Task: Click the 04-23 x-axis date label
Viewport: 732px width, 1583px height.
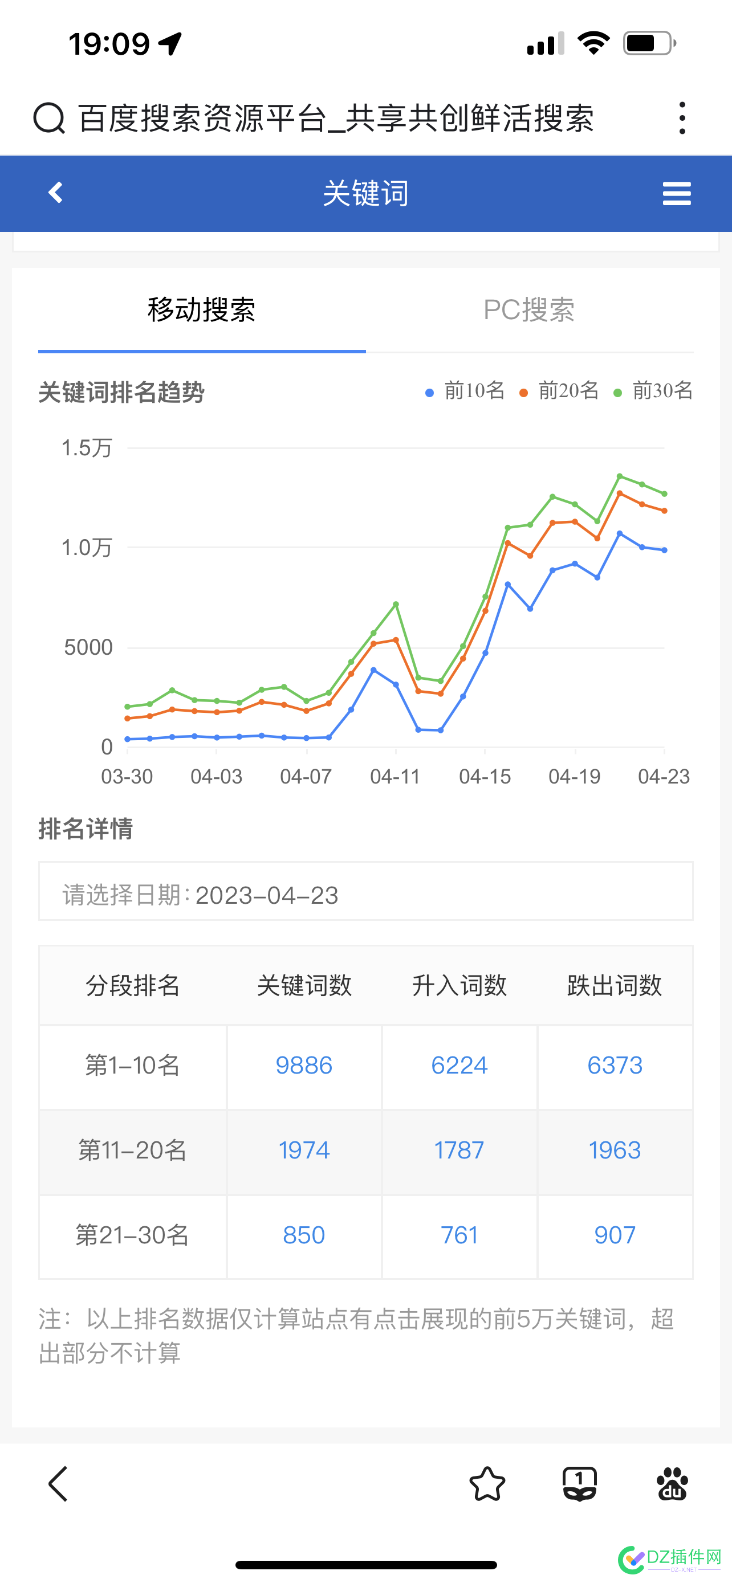Action: [664, 777]
